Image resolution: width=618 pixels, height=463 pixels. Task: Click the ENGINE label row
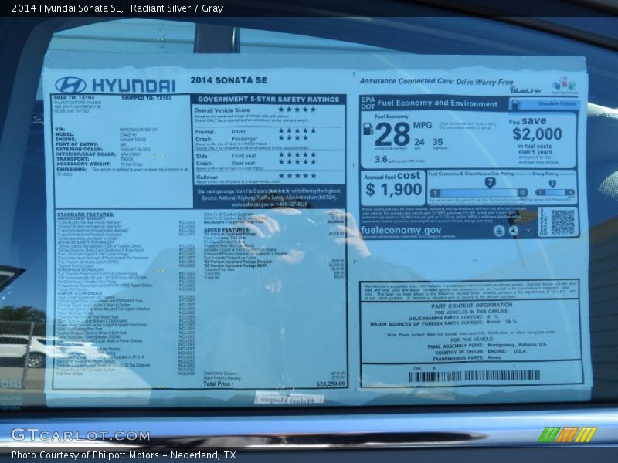pyautogui.click(x=101, y=140)
